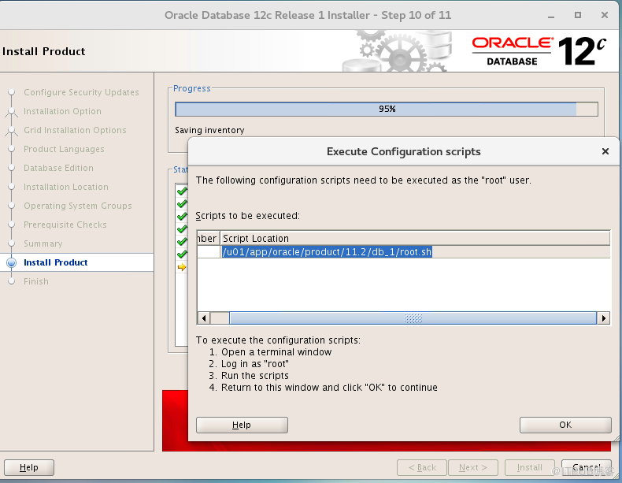Click the 'Run the scripts' instruction line
Screen dimensions: 622x483
tap(254, 375)
